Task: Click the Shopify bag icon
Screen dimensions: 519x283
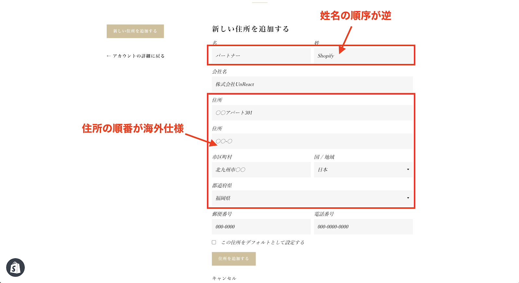Action: (x=15, y=268)
